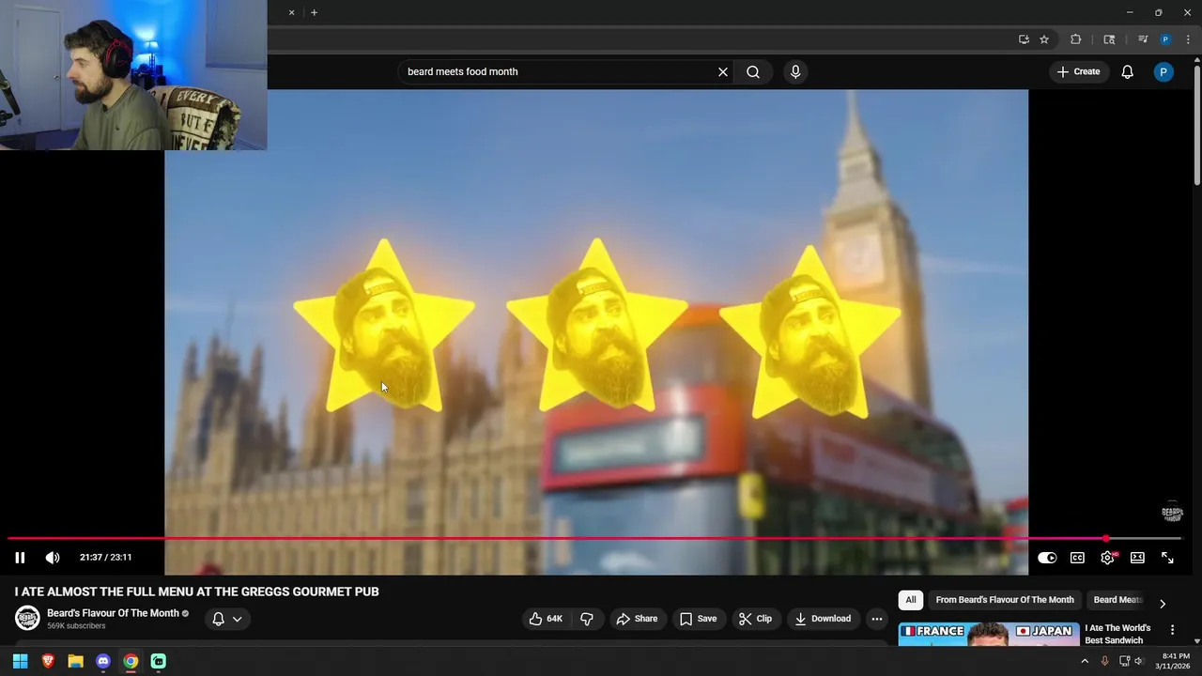Toggle the autoplay switch in player controls
The image size is (1202, 676).
pyautogui.click(x=1047, y=558)
